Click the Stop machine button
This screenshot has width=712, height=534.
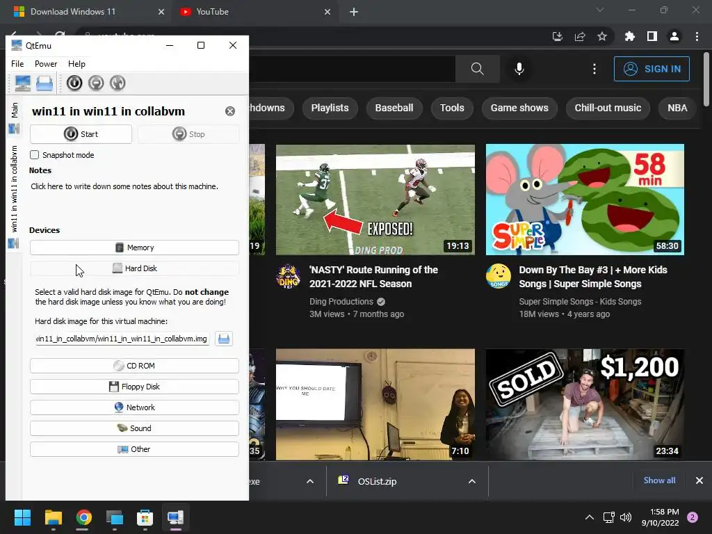click(x=188, y=134)
